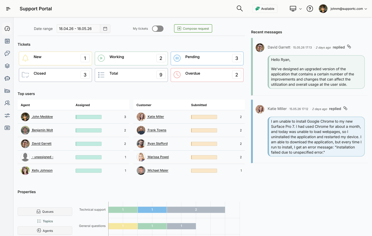Viewport: 372px width, 236px height.
Task: Click the Overdue clock icon
Action: (x=177, y=75)
